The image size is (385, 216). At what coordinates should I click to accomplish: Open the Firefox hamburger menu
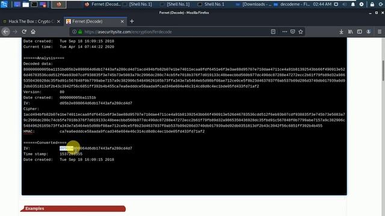click(x=380, y=32)
